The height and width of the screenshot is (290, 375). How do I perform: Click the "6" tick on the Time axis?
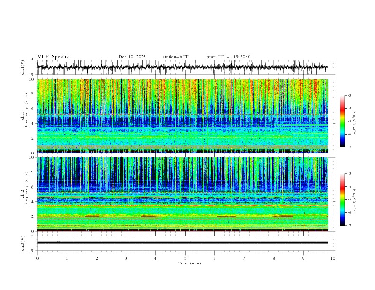click(x=214, y=258)
